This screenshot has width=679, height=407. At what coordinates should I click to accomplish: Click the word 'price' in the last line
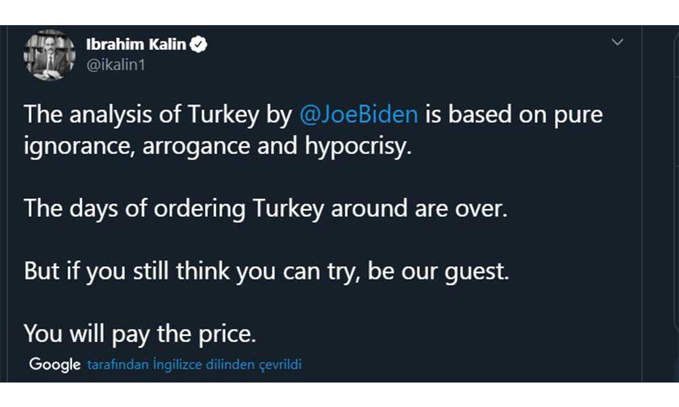[230, 332]
